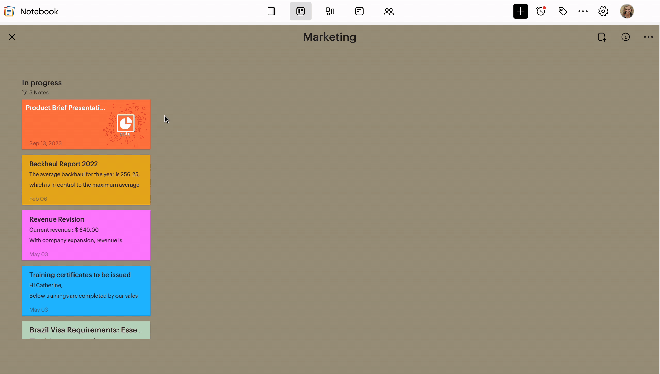Viewport: 660px width, 374px height.
Task: Close the Marketing board view
Action: coord(12,37)
